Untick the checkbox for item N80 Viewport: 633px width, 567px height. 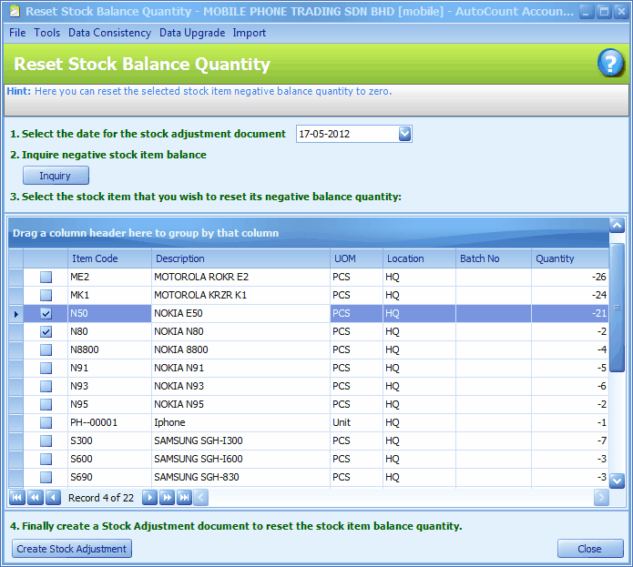(x=46, y=331)
